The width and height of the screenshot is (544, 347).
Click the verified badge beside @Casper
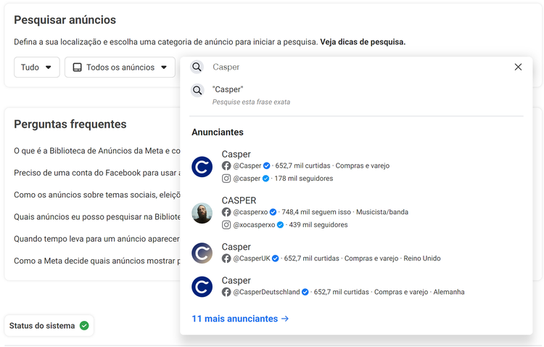pyautogui.click(x=266, y=166)
